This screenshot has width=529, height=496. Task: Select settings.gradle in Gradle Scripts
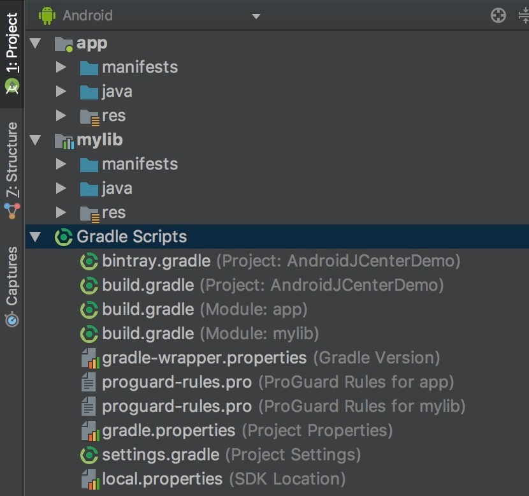click(161, 455)
